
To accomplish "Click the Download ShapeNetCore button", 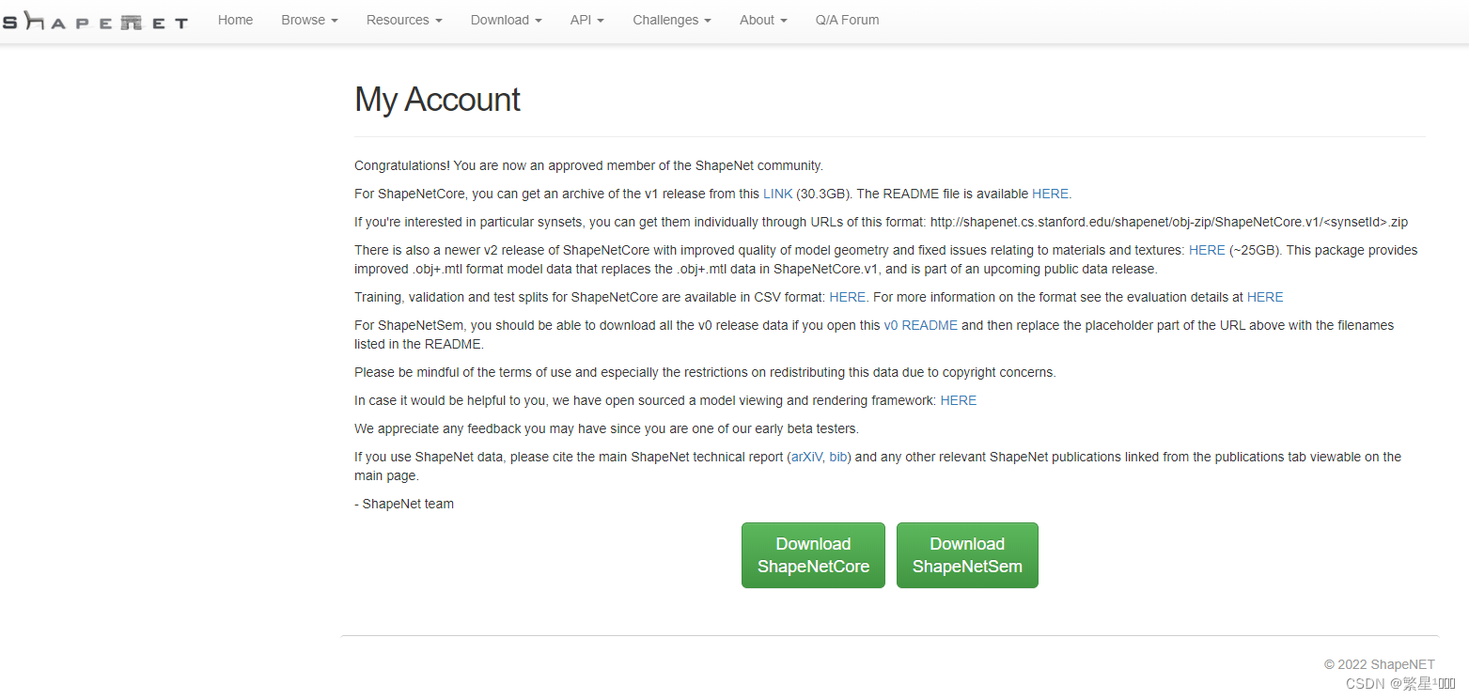I will [813, 555].
